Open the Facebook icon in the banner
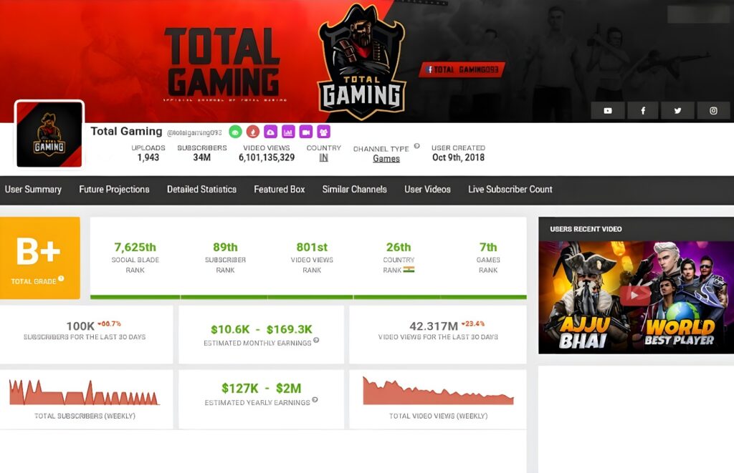734x473 pixels. point(643,111)
